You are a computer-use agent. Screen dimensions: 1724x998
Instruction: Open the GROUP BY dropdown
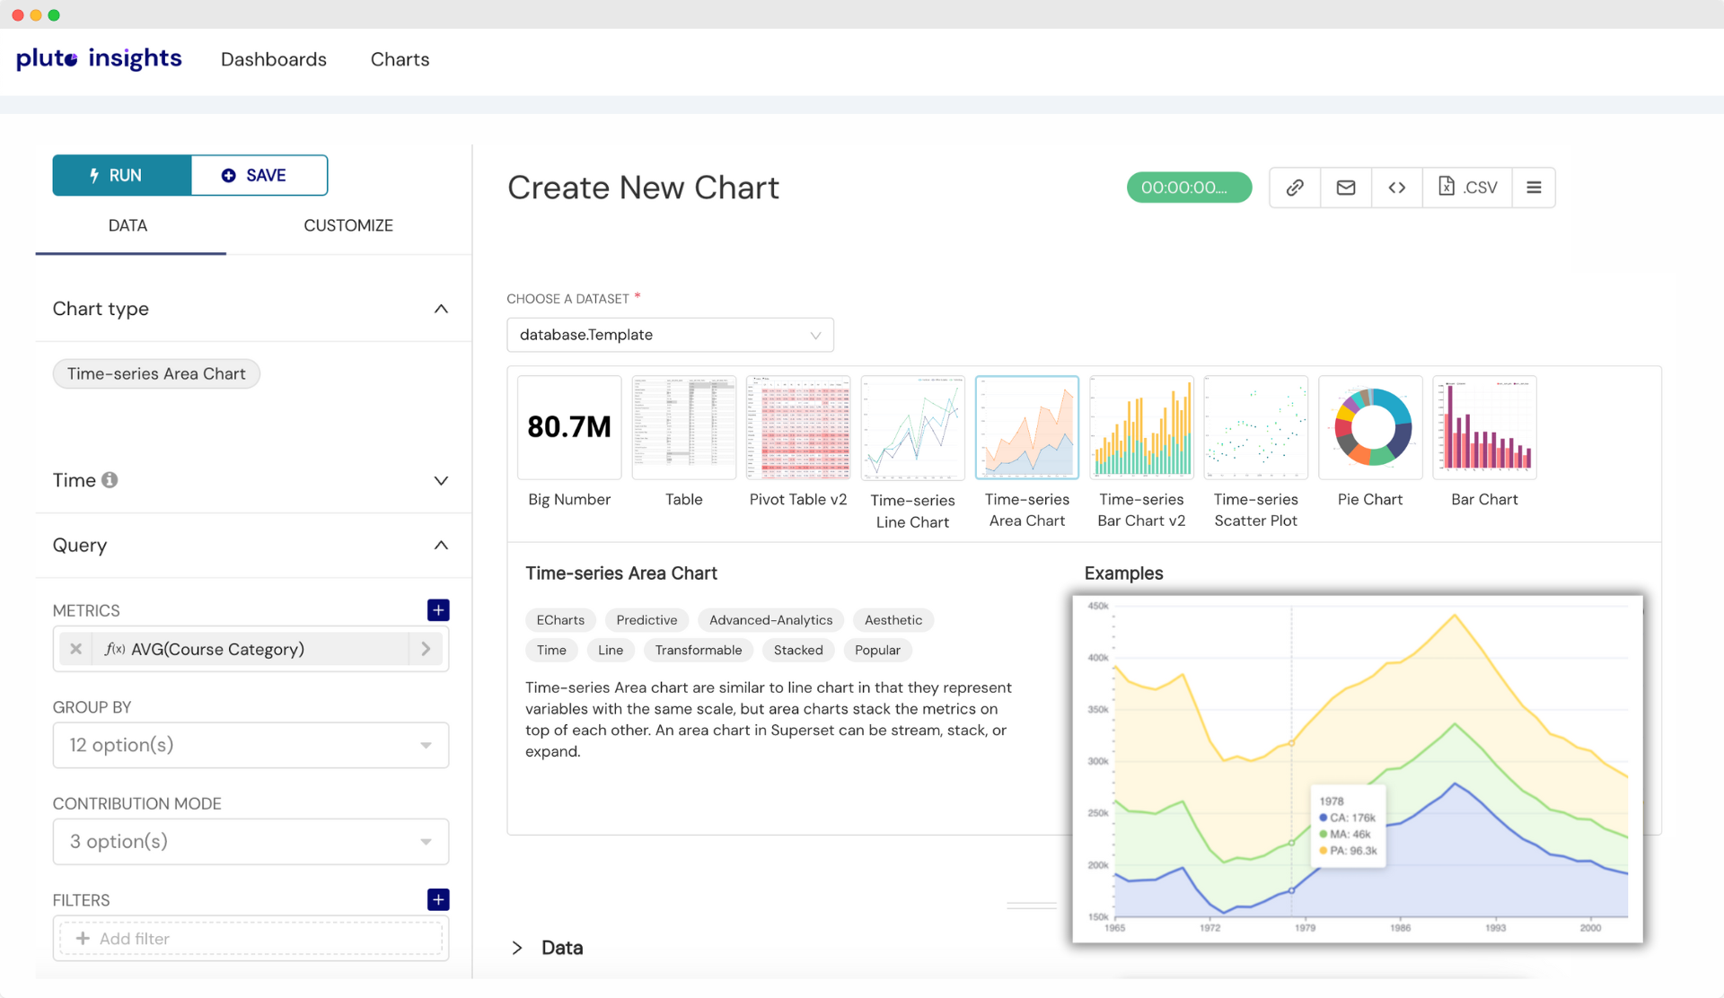coord(251,745)
